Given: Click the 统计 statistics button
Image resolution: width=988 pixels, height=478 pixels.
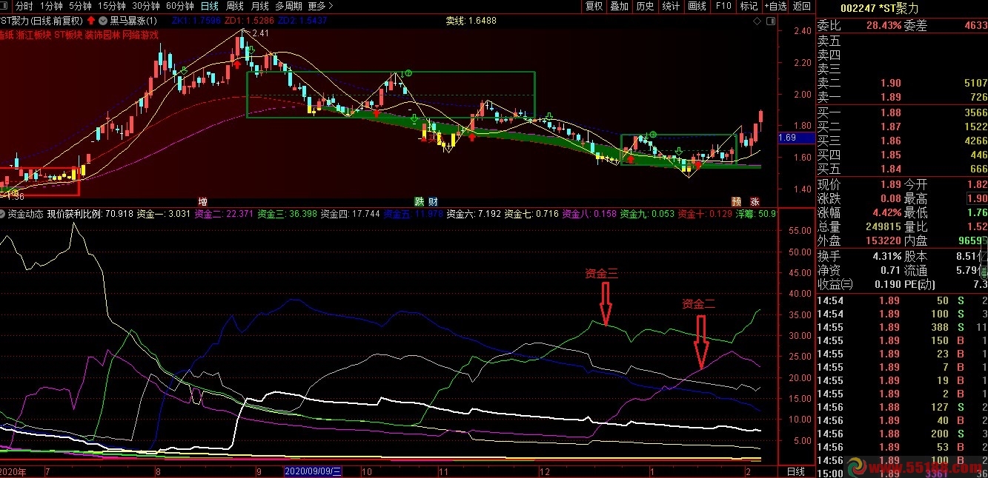Looking at the screenshot, I should 671,6.
